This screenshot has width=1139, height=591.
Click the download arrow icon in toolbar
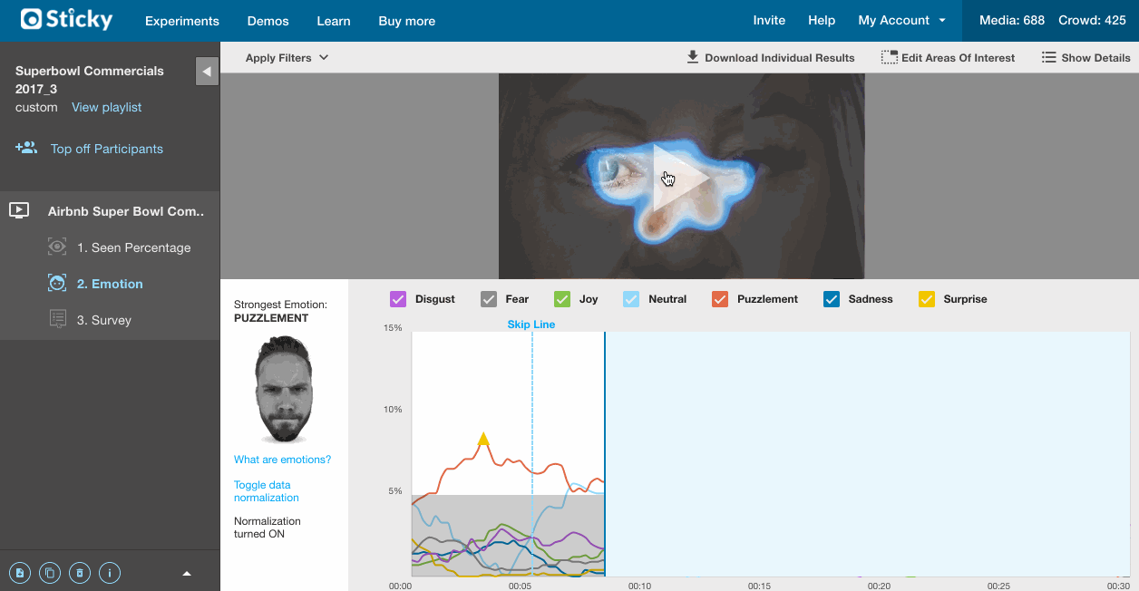tap(693, 57)
